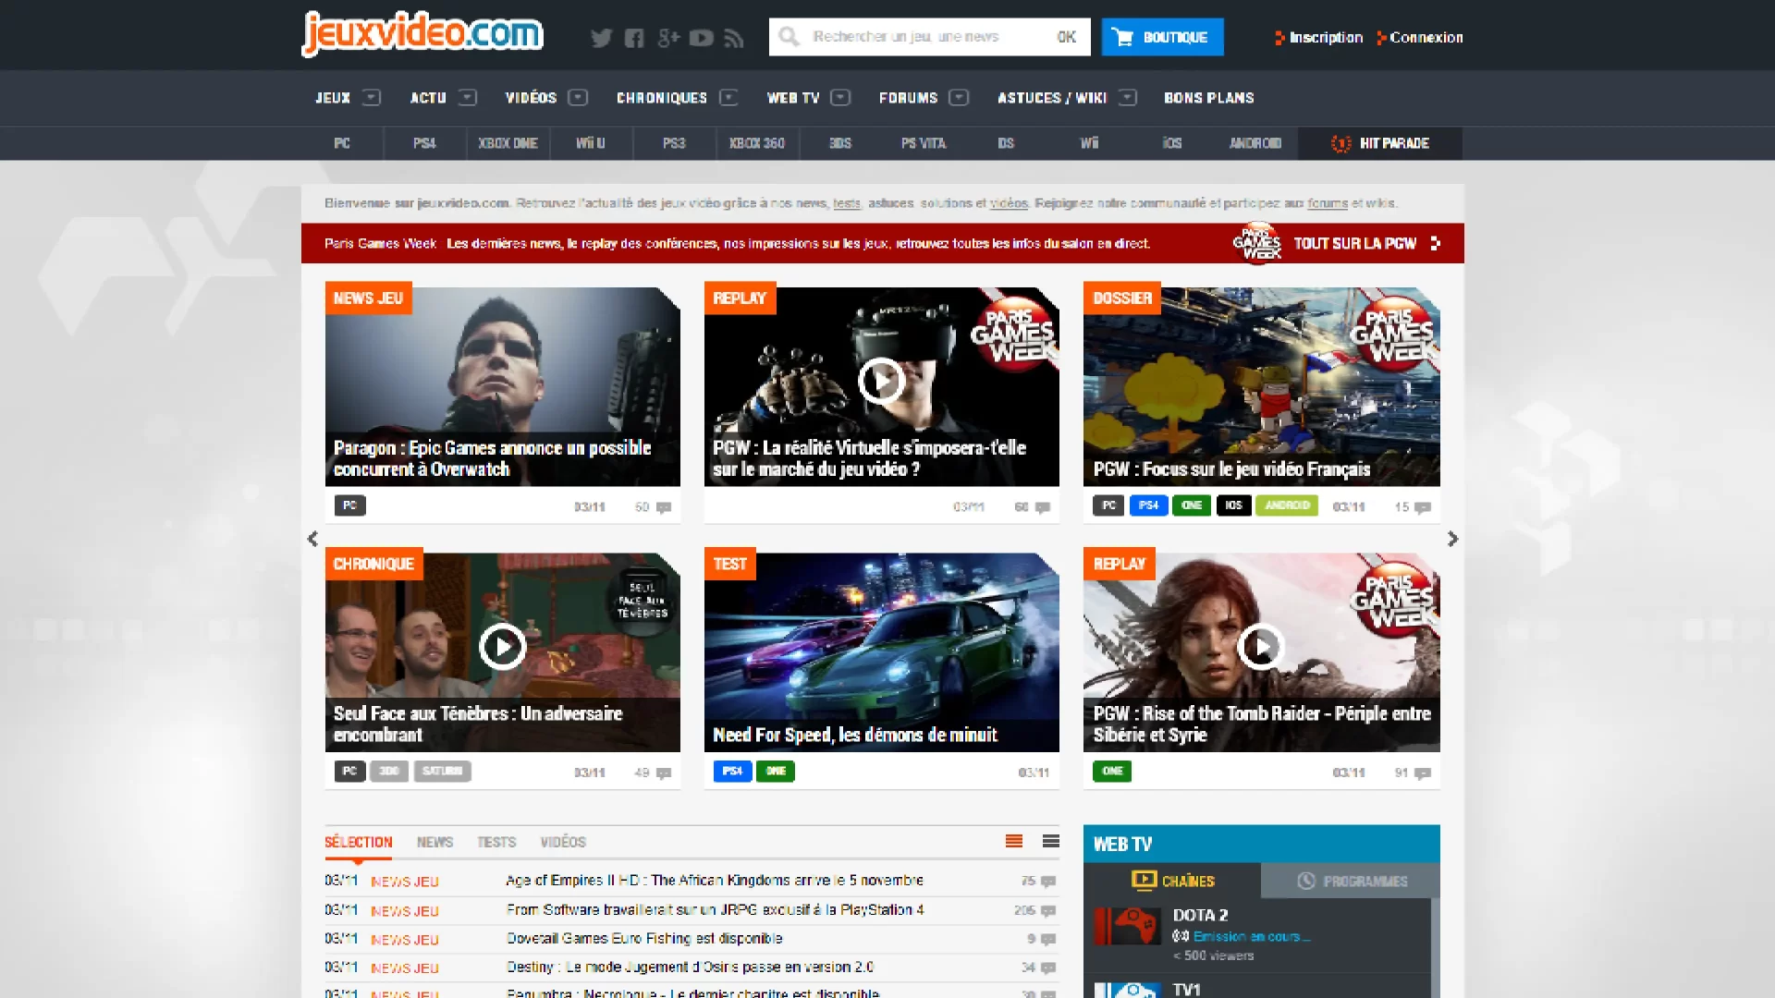Click the Hit Parade laurel icon
Screen dimensions: 1775x998
[x=1340, y=143]
